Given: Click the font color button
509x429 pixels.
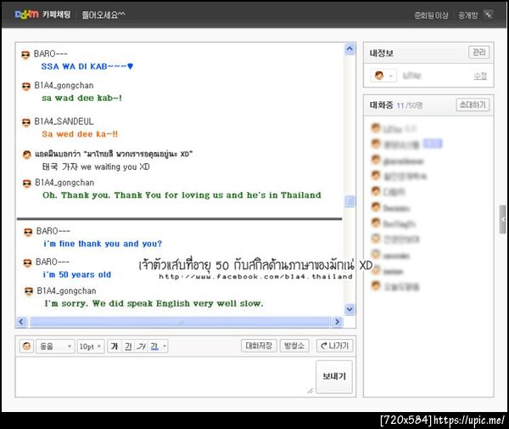Looking at the screenshot, I should pyautogui.click(x=154, y=346).
